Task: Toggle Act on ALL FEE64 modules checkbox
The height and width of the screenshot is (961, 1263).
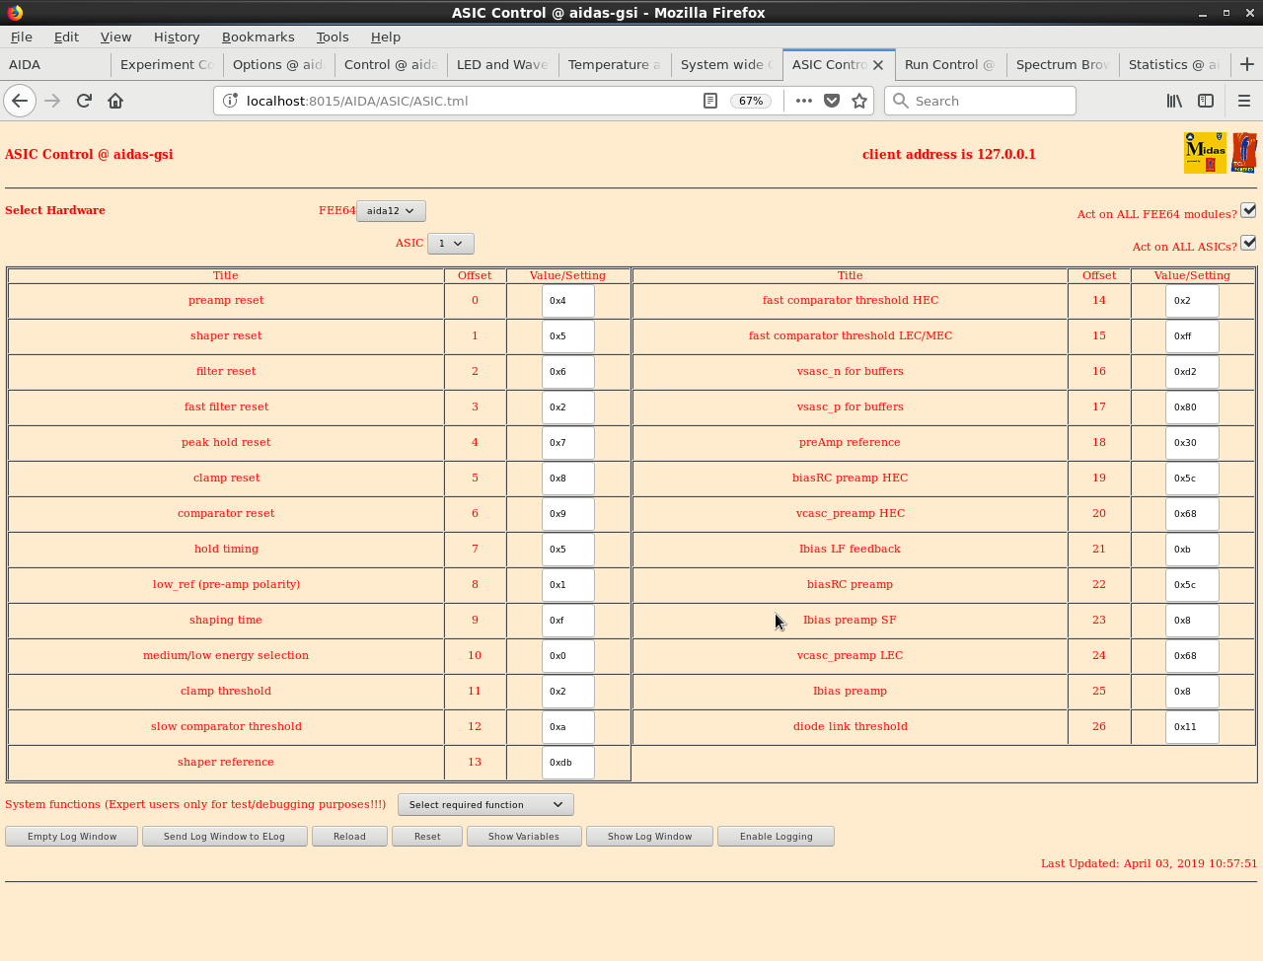Action: click(x=1248, y=210)
